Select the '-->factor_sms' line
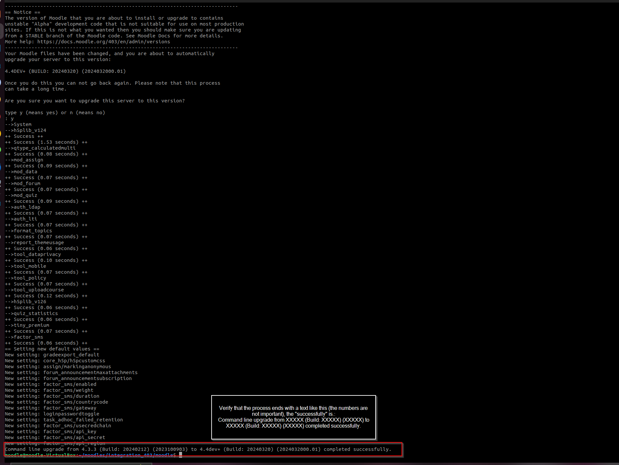619x465 pixels. [x=24, y=337]
